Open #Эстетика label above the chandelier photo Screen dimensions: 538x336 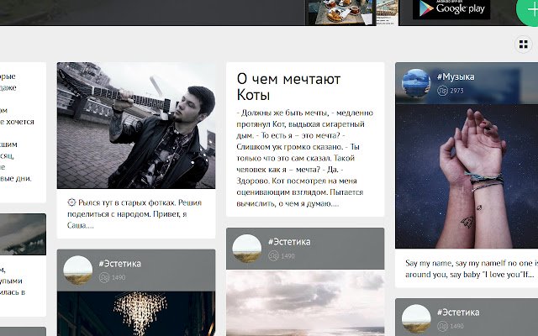(x=119, y=264)
